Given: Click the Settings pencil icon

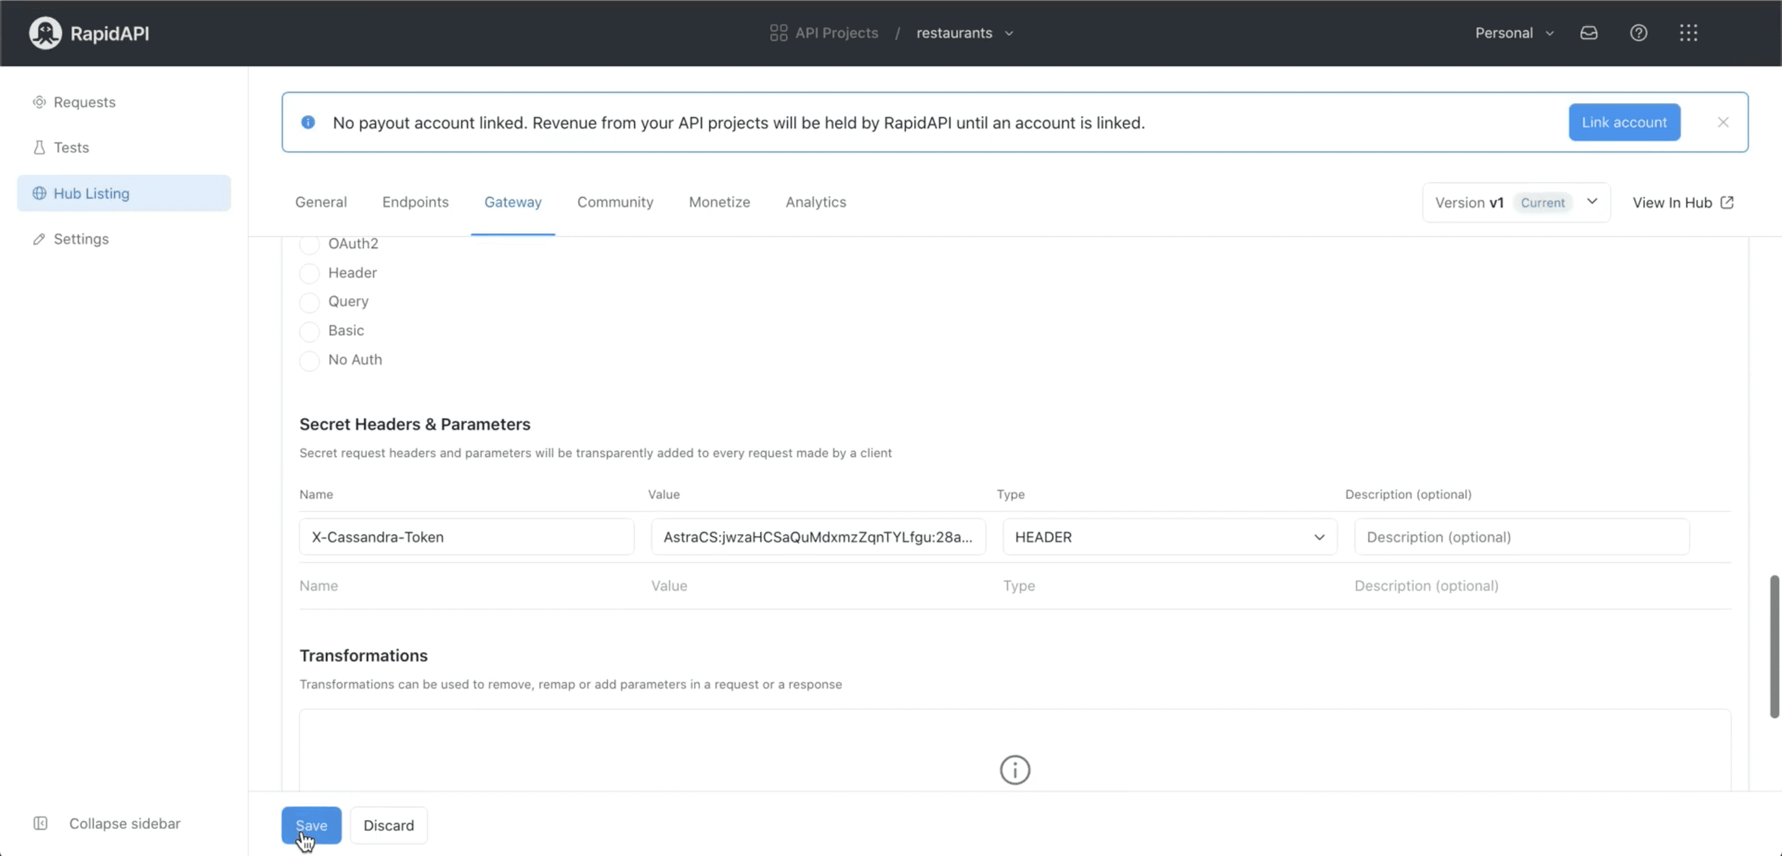Looking at the screenshot, I should tap(40, 239).
